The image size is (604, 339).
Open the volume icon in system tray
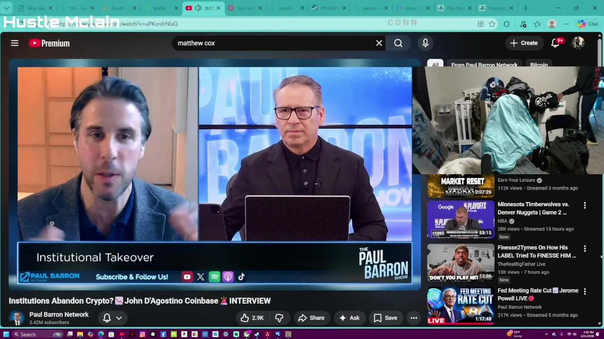(x=575, y=334)
